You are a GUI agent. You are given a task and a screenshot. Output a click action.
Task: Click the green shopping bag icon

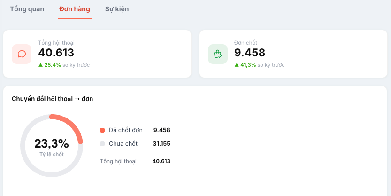(x=218, y=54)
